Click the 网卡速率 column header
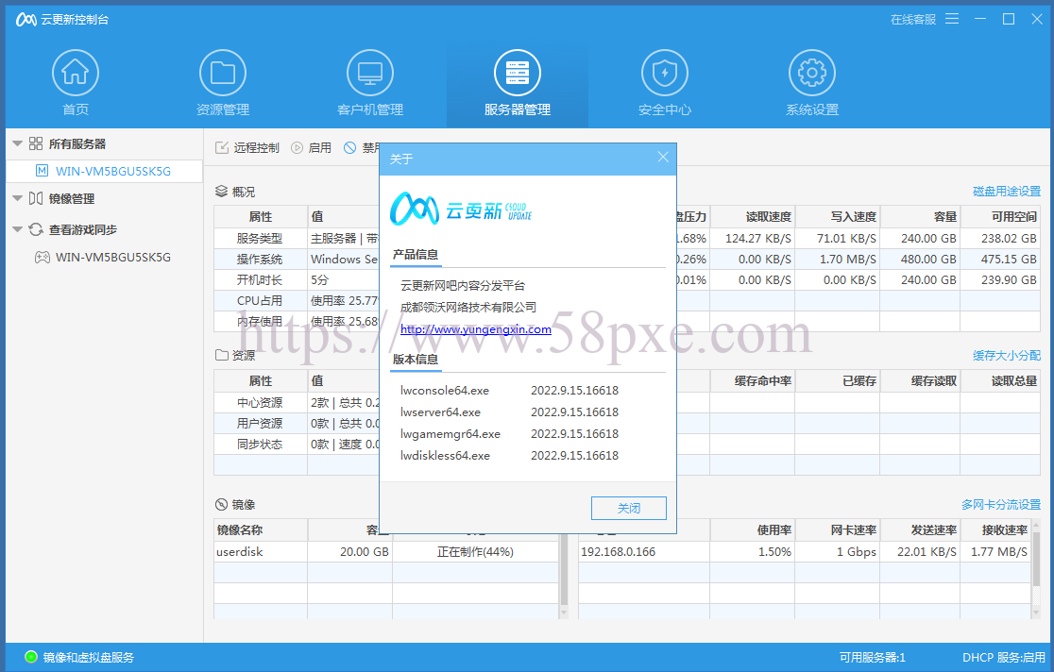Image resolution: width=1054 pixels, height=672 pixels. click(837, 529)
